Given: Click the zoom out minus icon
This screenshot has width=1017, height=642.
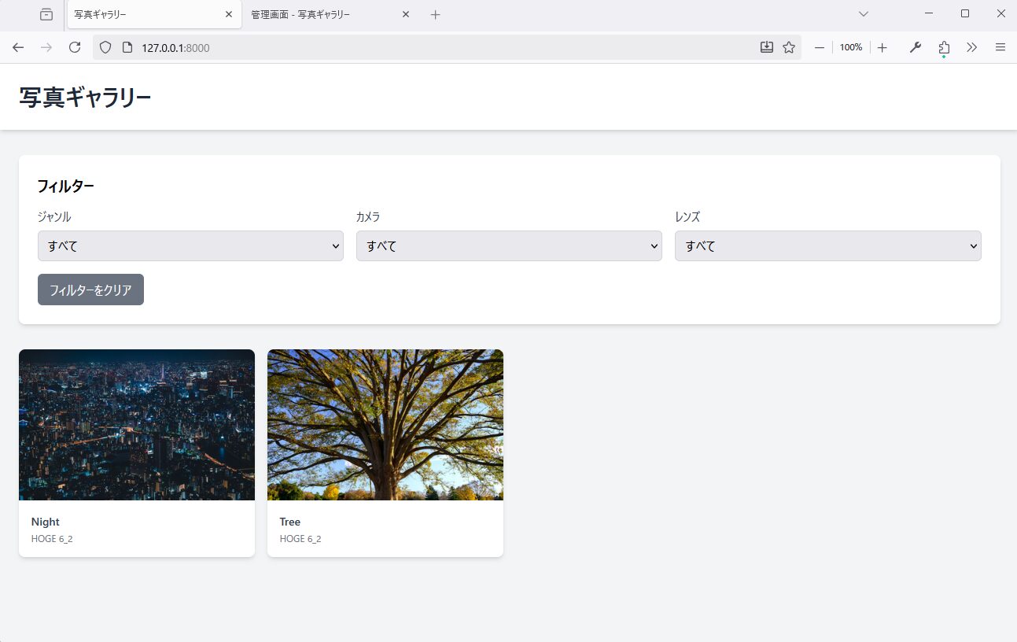Looking at the screenshot, I should point(819,47).
